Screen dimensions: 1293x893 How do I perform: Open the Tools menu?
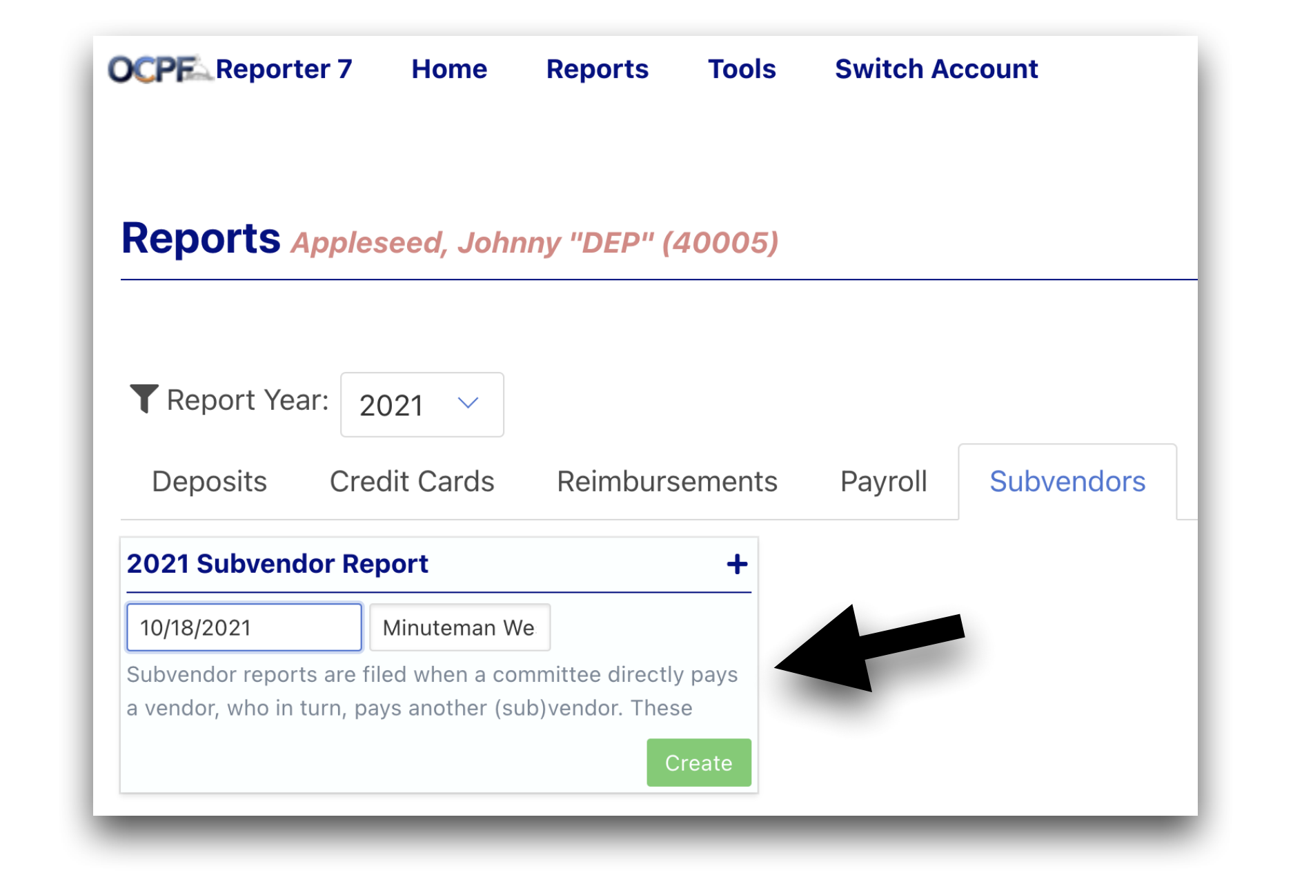pyautogui.click(x=742, y=69)
